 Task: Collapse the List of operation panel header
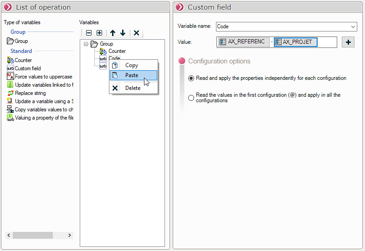(x=8, y=7)
